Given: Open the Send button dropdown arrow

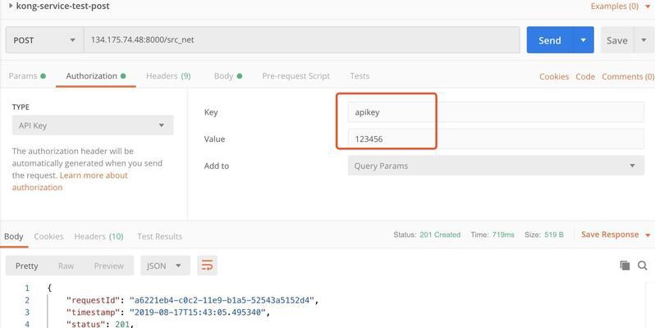Looking at the screenshot, I should tap(584, 40).
